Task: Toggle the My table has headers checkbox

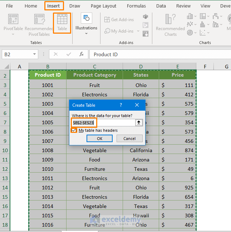Action: coord(74,130)
